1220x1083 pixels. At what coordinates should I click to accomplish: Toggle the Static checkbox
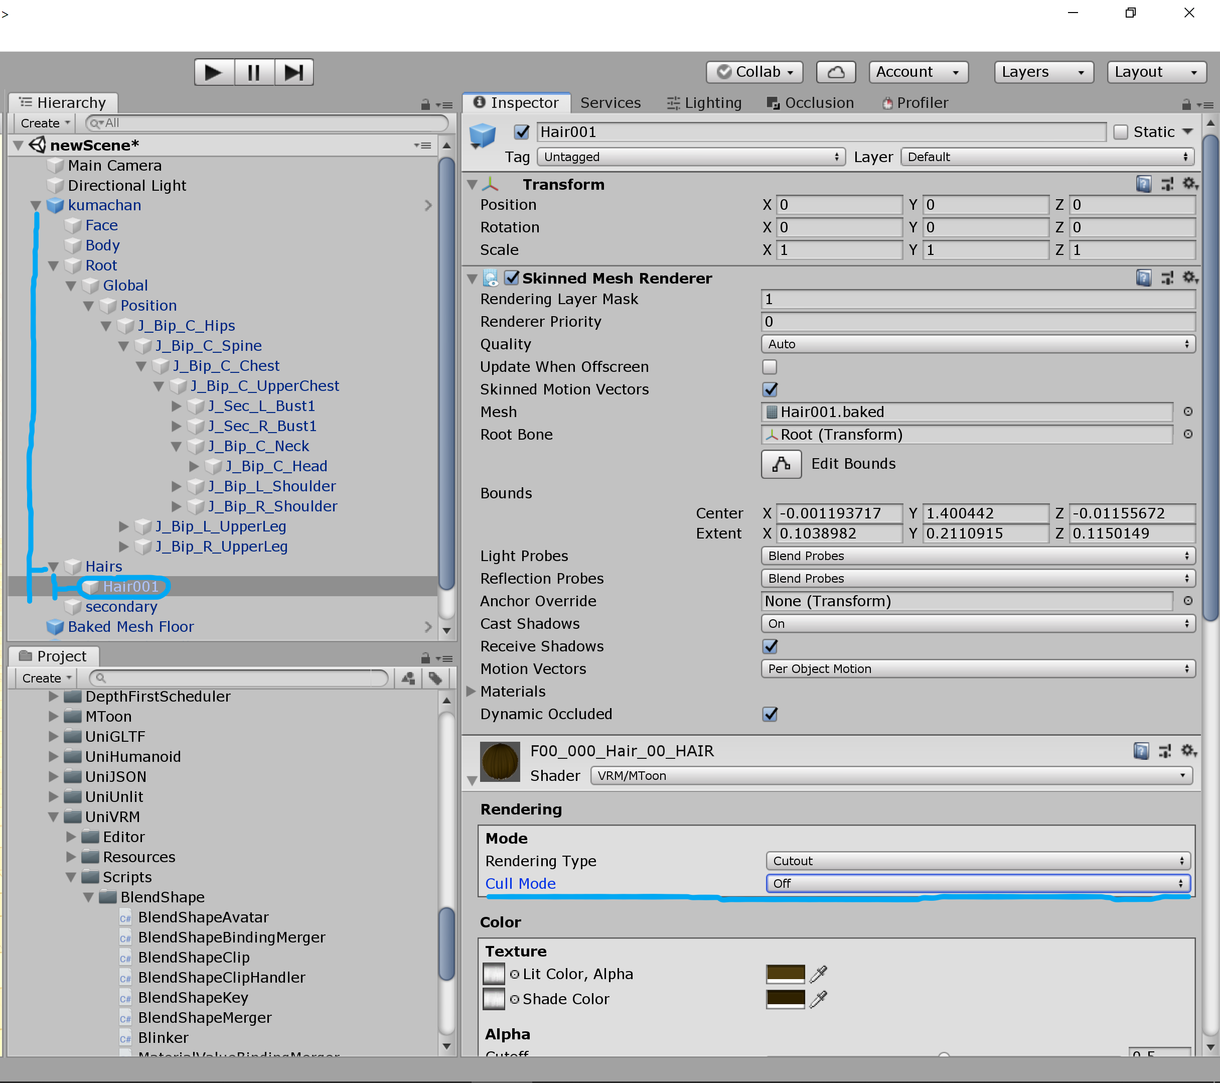click(1120, 132)
